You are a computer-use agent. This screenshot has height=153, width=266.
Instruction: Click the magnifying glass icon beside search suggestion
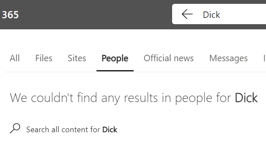(15, 128)
